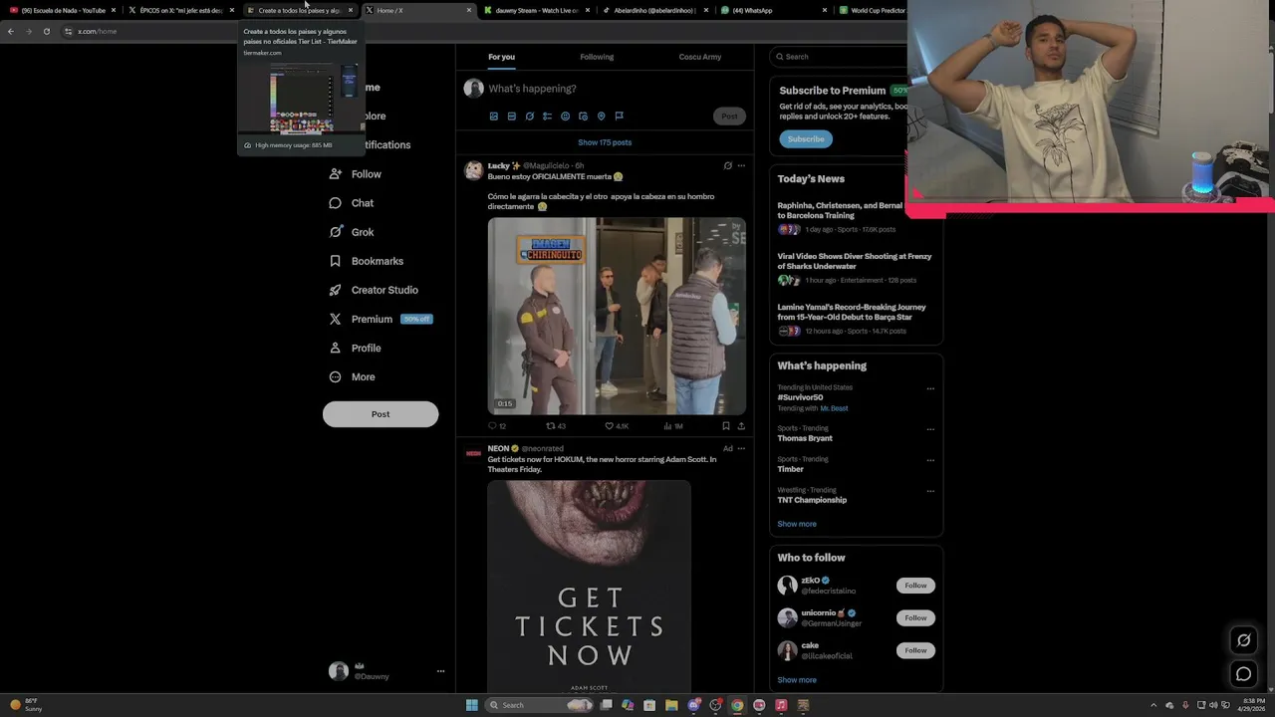View analytics of Lucky's post (1M views)
This screenshot has width=1275, height=717.
673,426
